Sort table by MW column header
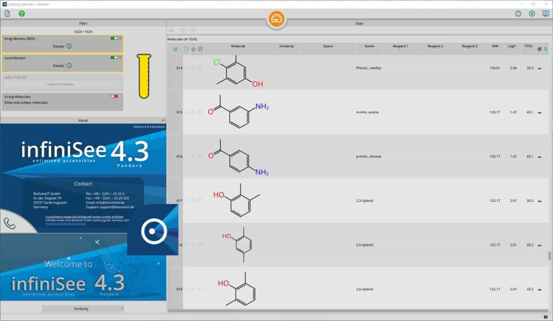Screen dimensions: 553x321 coord(494,47)
